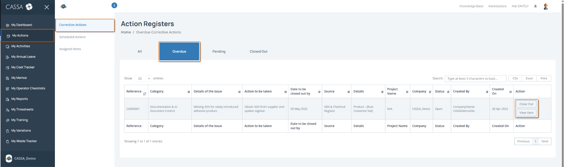Sort by Status column arrows
Screen dimensions: 564x167
pos(448,92)
